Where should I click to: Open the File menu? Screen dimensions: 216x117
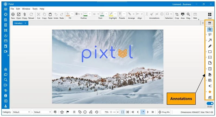tap(12, 9)
